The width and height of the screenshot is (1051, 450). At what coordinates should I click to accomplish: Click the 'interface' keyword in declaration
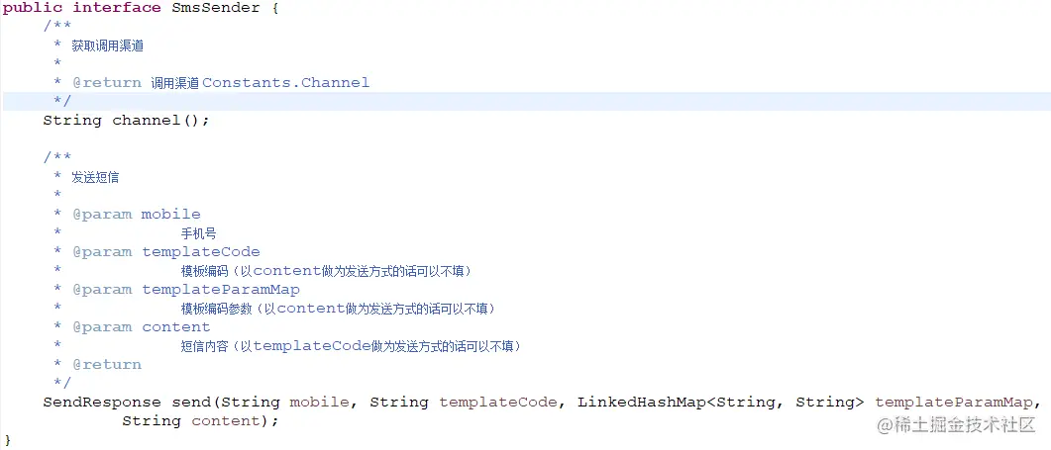(x=117, y=8)
